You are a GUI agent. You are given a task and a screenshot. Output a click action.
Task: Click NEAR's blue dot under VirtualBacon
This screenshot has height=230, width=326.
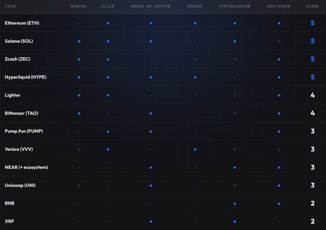click(235, 167)
